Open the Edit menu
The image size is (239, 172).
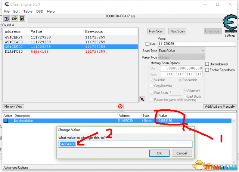coord(16,11)
